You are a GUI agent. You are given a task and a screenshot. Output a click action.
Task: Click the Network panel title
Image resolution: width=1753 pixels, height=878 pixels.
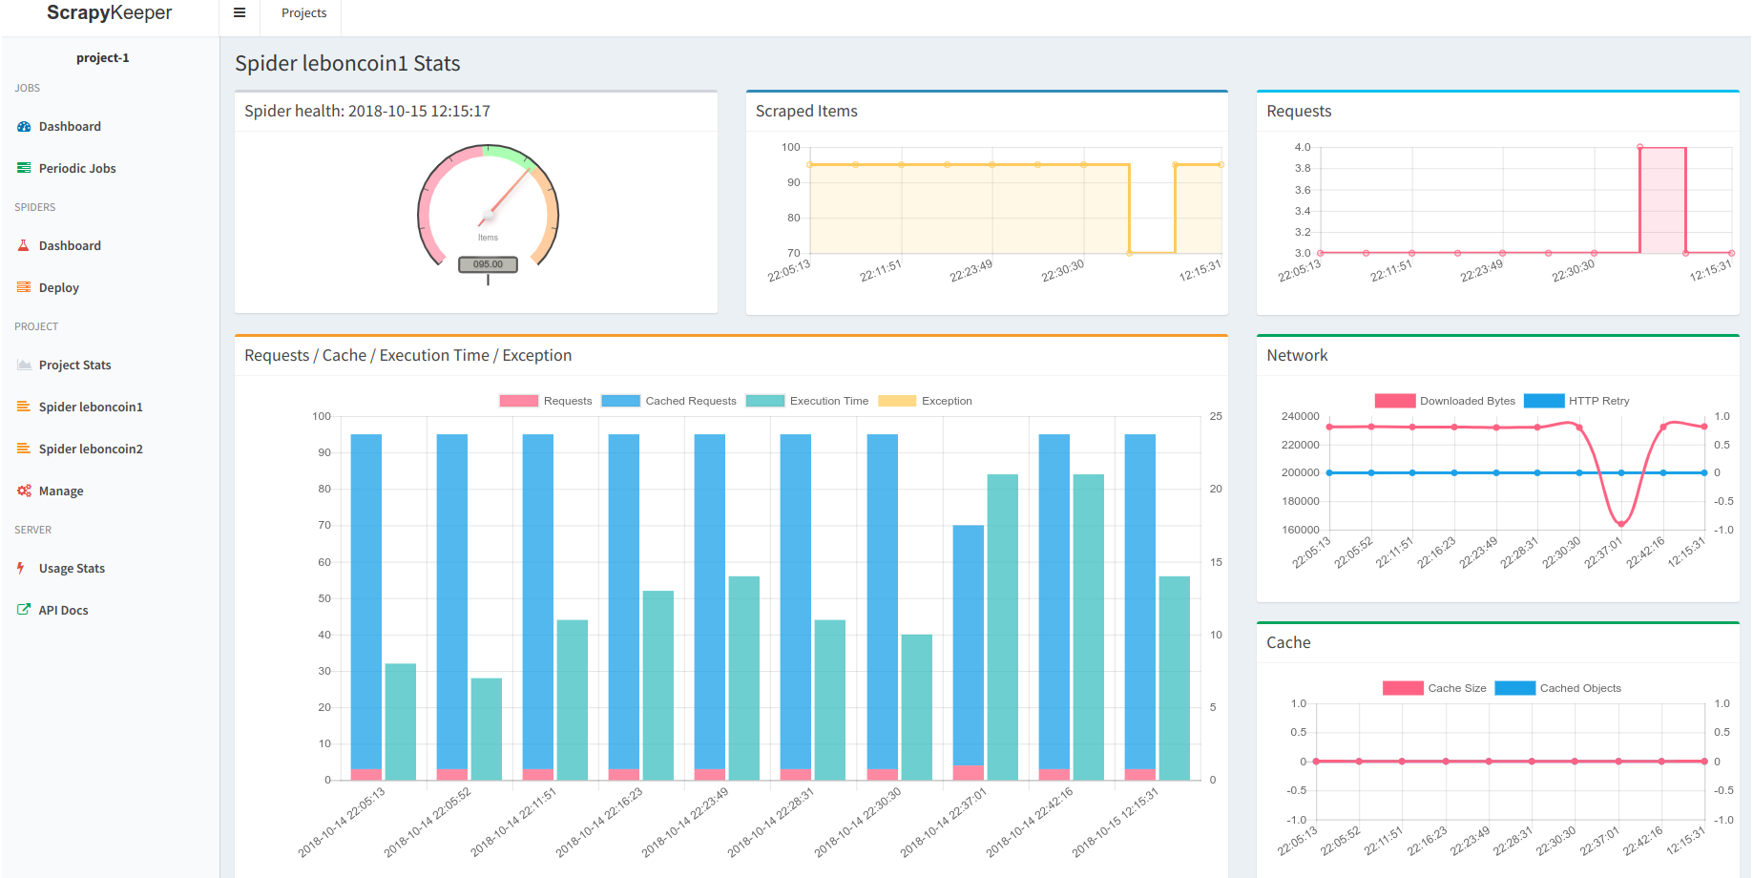[1297, 356]
